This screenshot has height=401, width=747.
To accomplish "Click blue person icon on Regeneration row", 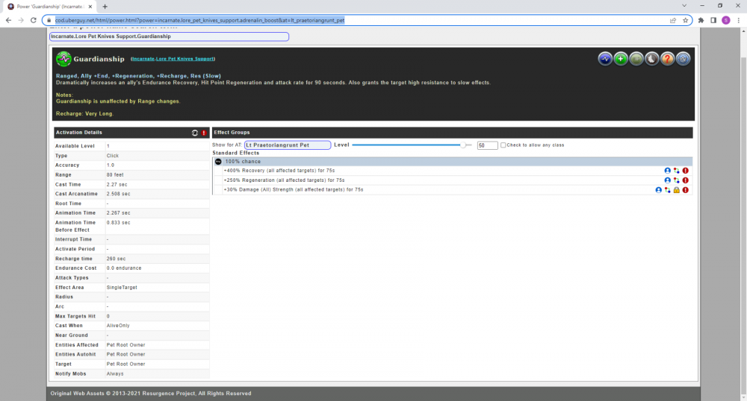I will pos(668,180).
